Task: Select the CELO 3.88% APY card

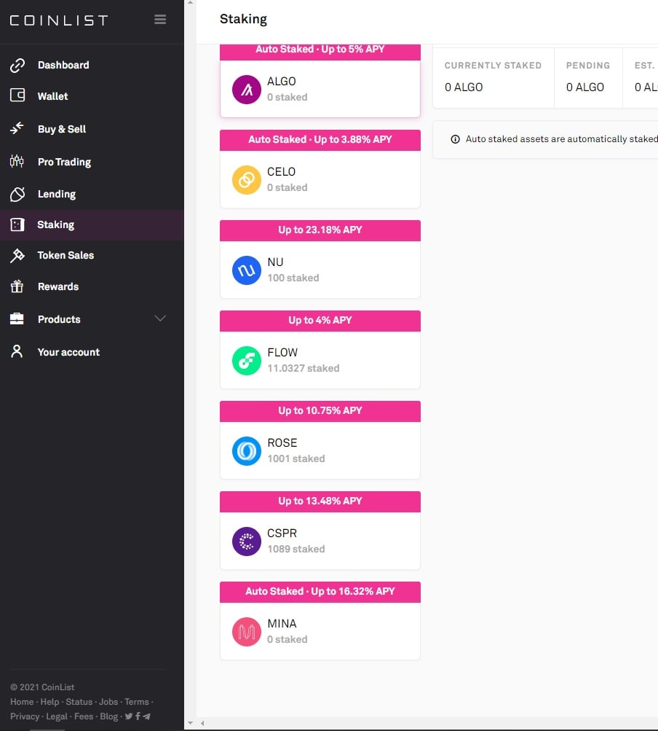Action: pyautogui.click(x=320, y=169)
